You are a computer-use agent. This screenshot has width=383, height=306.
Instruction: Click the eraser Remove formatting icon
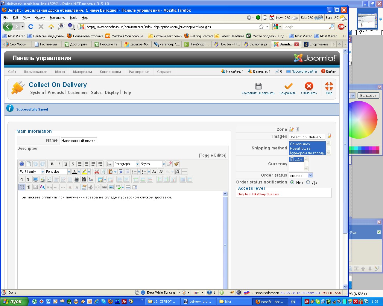(x=169, y=164)
